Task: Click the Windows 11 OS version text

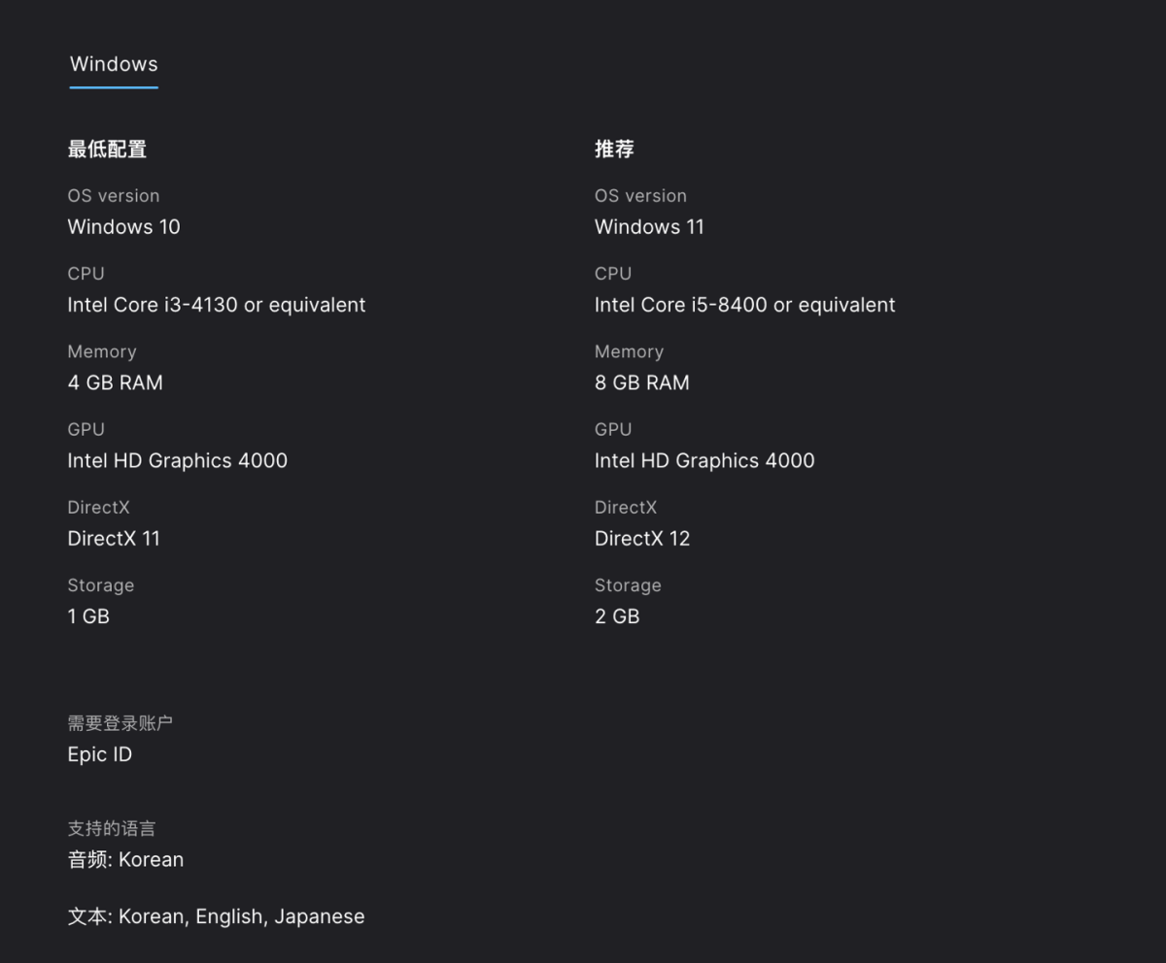Action: click(649, 227)
